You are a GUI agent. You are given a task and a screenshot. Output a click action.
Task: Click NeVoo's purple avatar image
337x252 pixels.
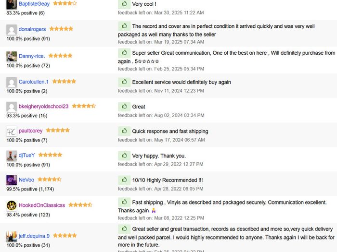[x=12, y=180]
